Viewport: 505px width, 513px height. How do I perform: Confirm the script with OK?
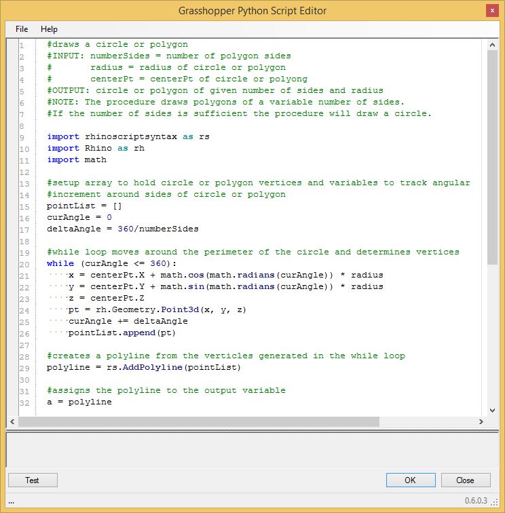pos(411,480)
